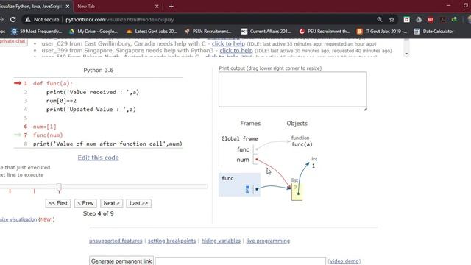Image resolution: width=471 pixels, height=265 pixels.
Task: Open the Current Affairs bookmark
Action: pos(266,31)
